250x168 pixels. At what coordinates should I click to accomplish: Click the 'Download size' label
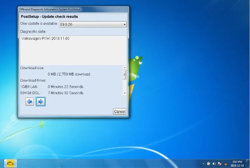pos(32,68)
